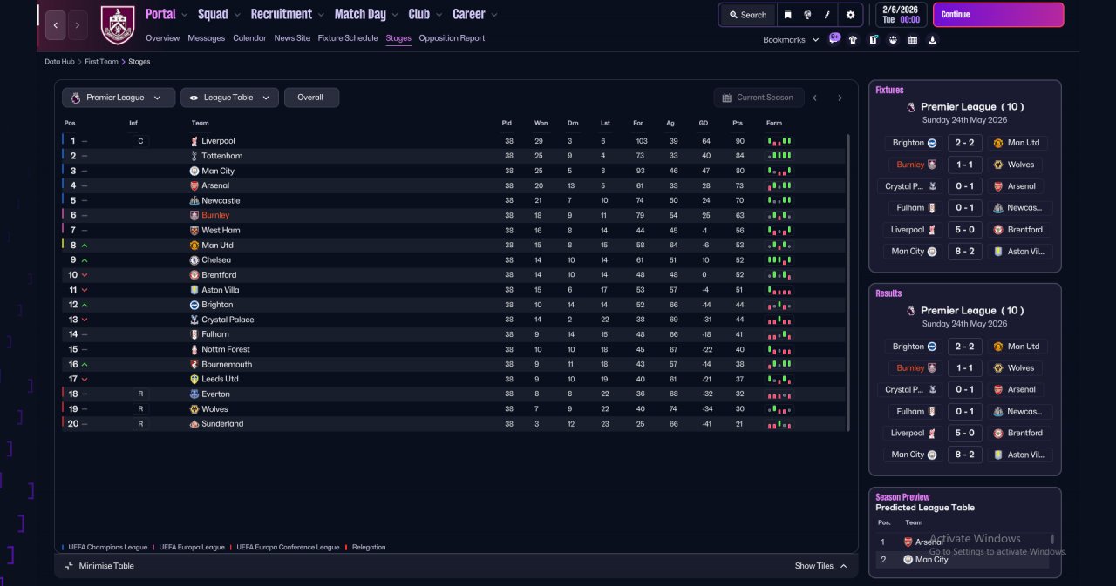Switch to Fixture Schedule tab
Screen dimensions: 1116x586
tap(348, 38)
